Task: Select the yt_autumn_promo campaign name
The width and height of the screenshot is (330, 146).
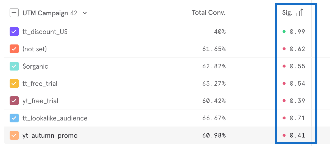Action: point(50,136)
